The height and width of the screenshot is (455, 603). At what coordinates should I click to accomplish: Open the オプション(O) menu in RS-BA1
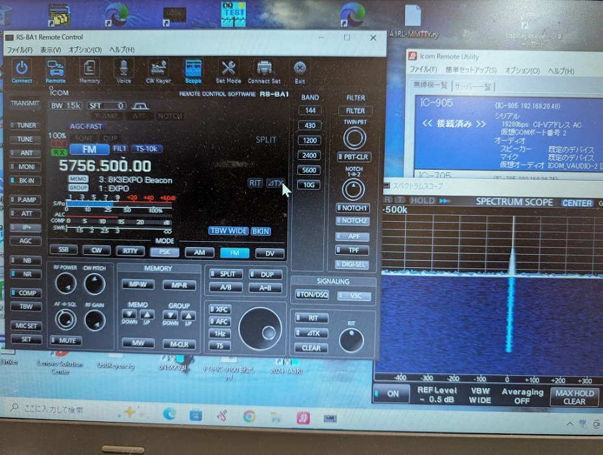[x=85, y=50]
